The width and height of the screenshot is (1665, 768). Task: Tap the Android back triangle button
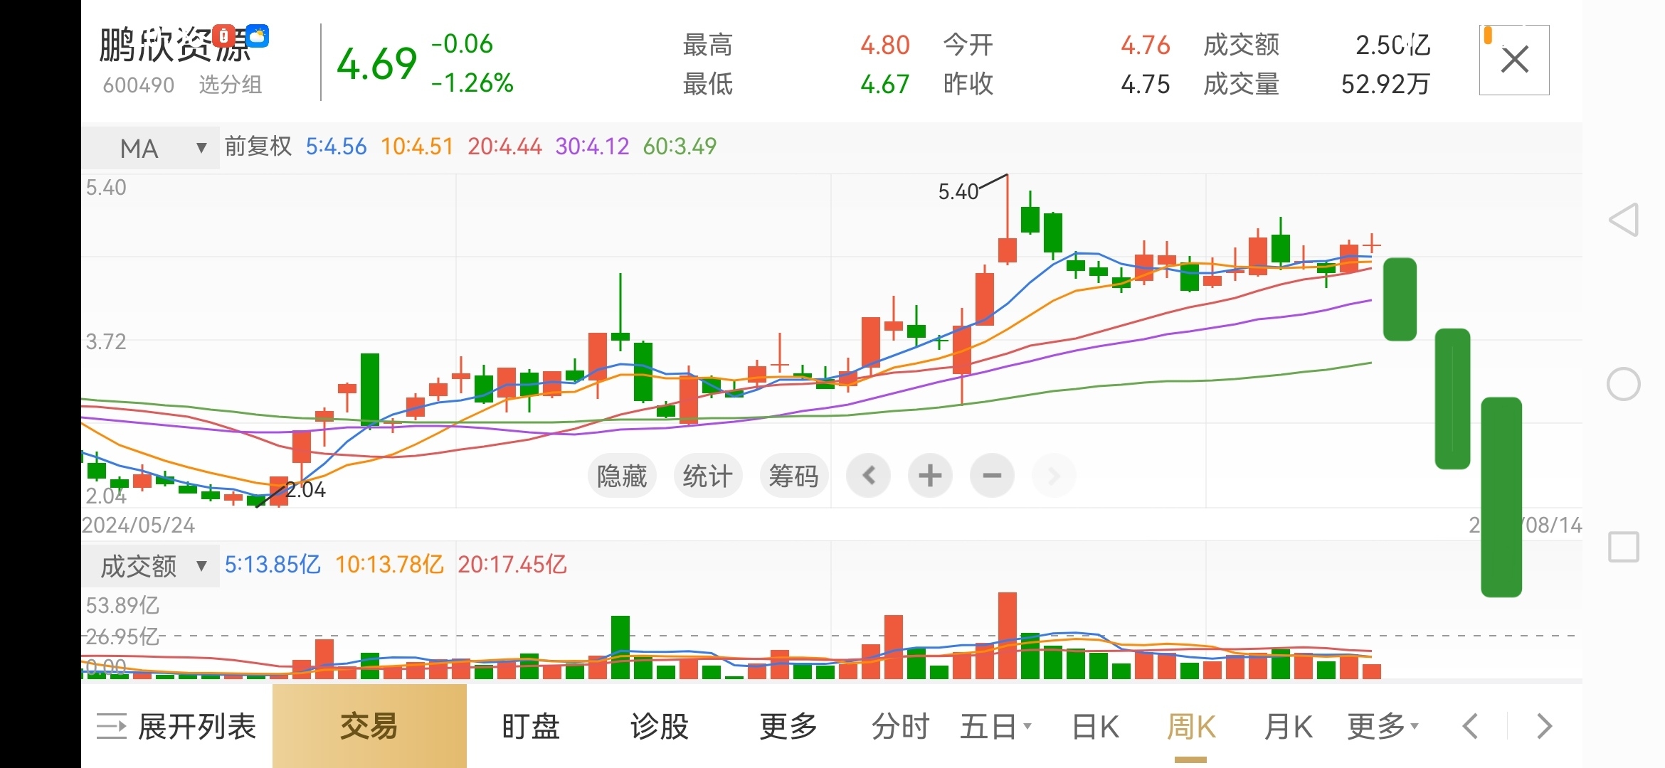(1624, 220)
